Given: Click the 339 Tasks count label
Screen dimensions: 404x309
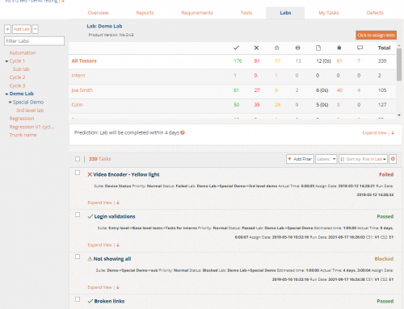Looking at the screenshot, I should [x=100, y=159].
